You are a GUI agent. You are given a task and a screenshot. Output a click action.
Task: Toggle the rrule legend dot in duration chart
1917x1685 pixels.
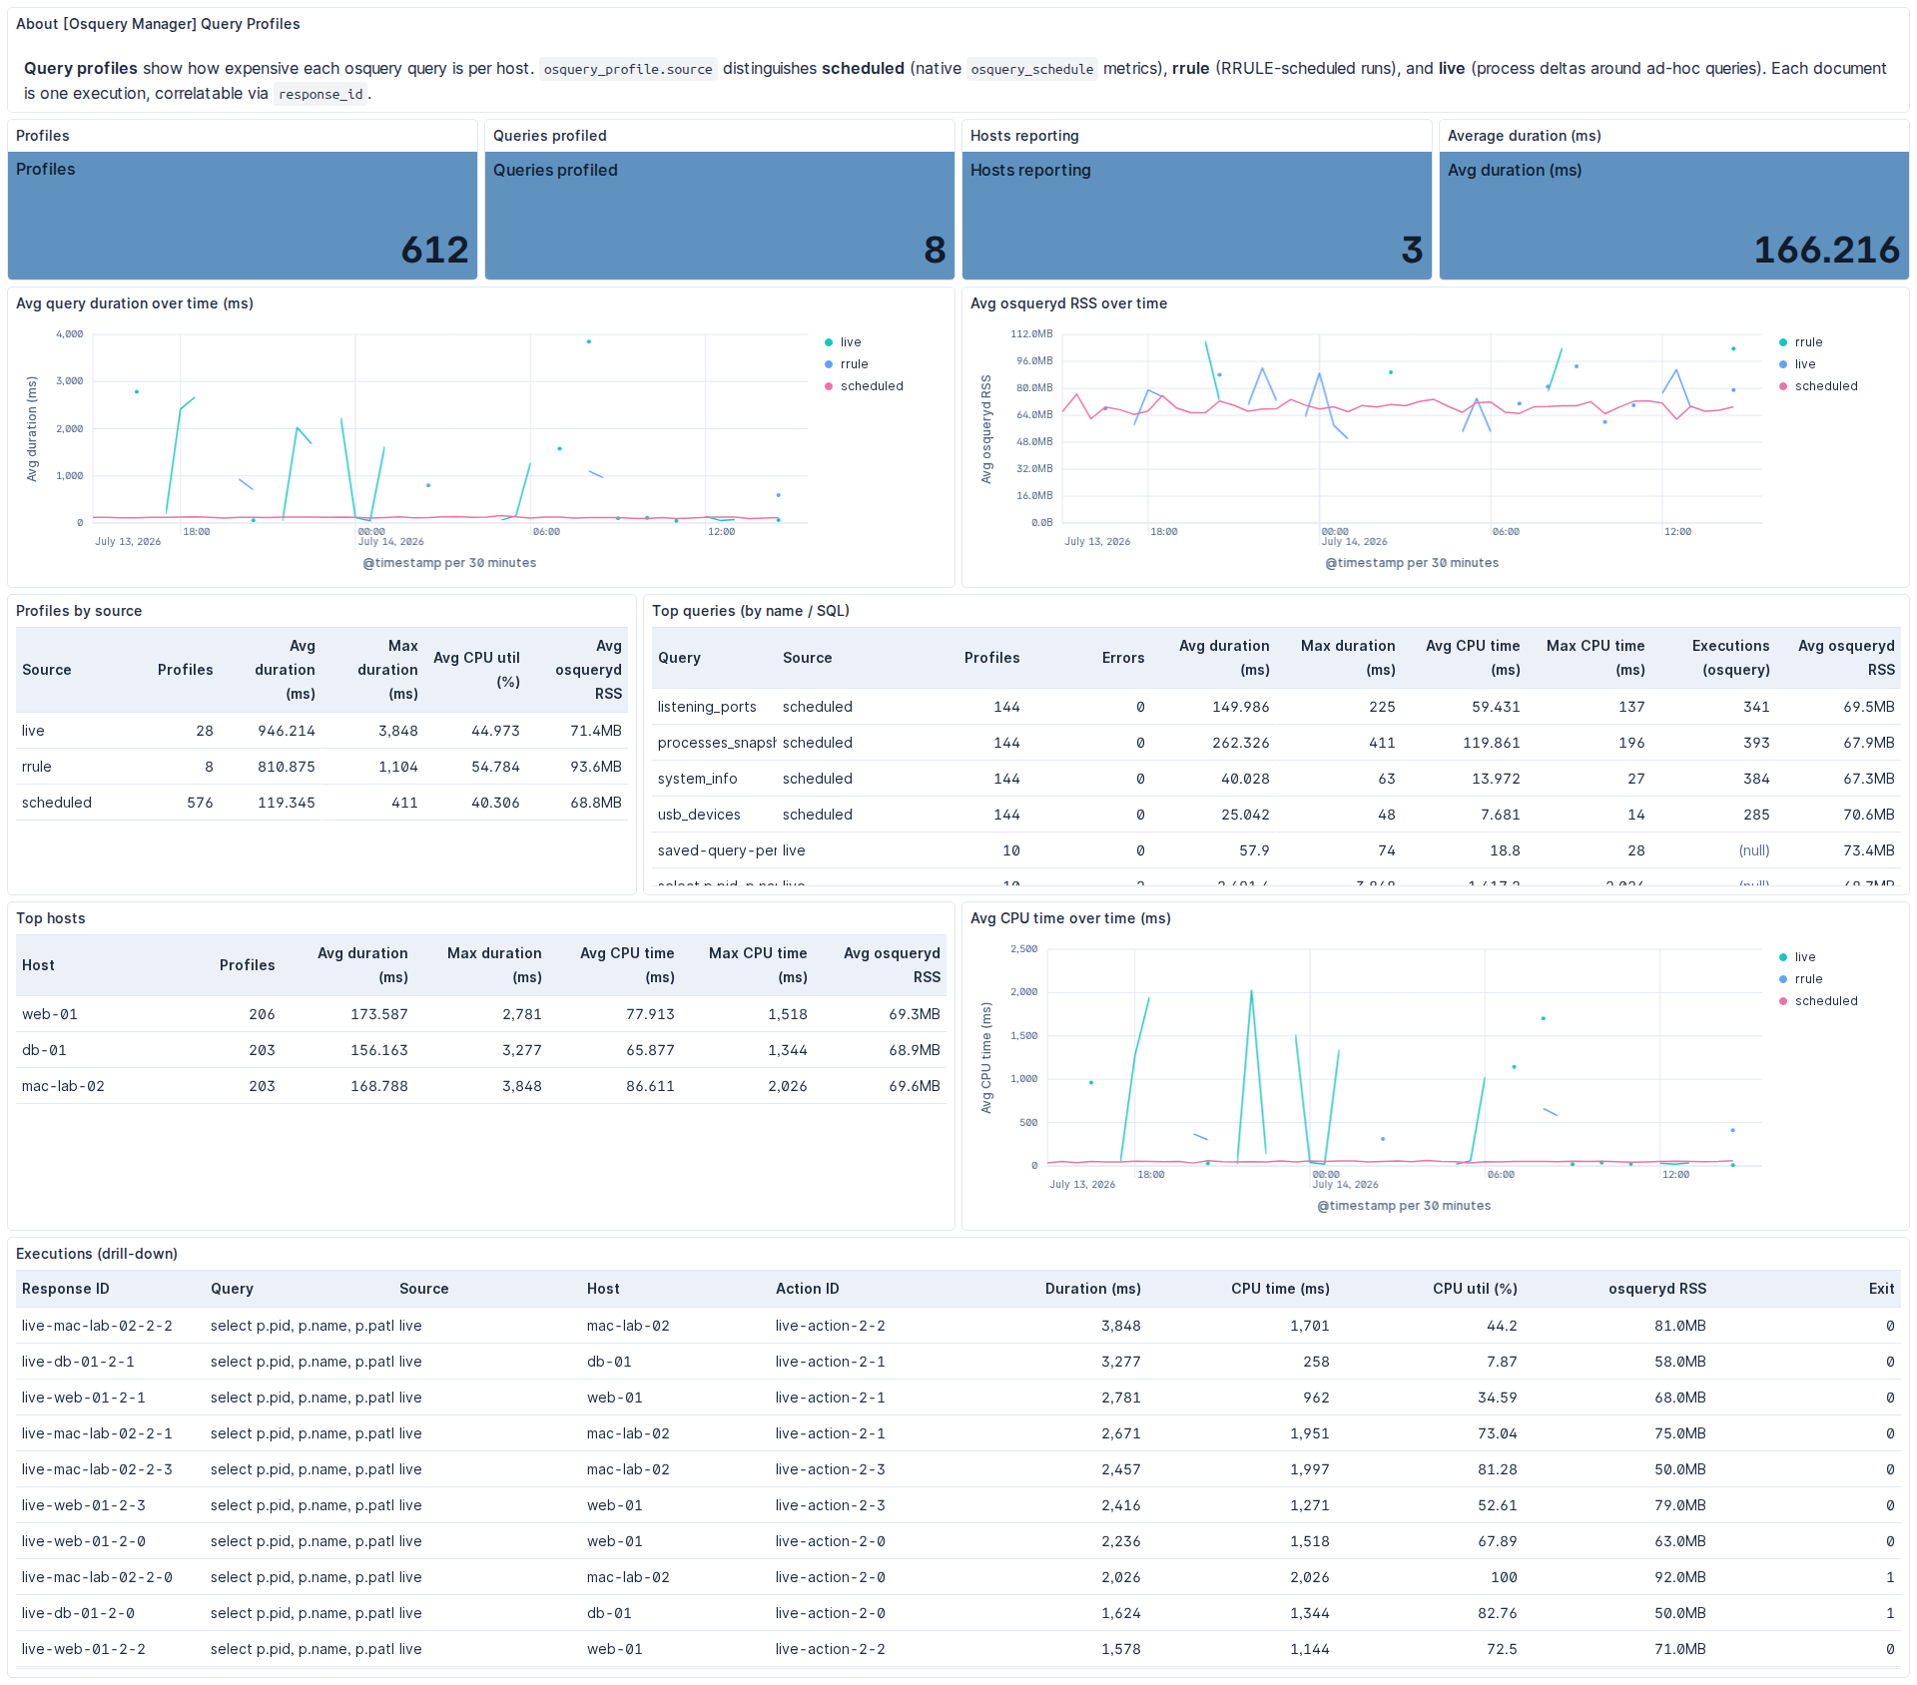coord(829,364)
